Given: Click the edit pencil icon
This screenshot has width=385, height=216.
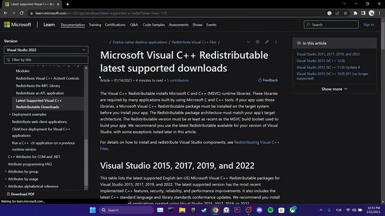Looking at the screenshot, I should pyautogui.click(x=266, y=42).
